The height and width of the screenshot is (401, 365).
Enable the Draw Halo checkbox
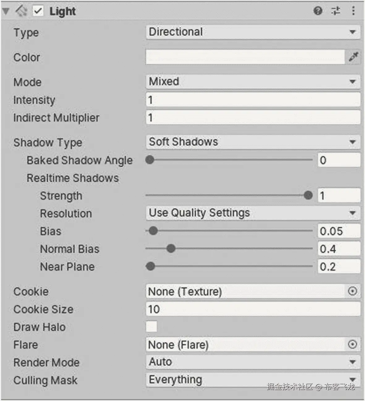[x=151, y=326]
